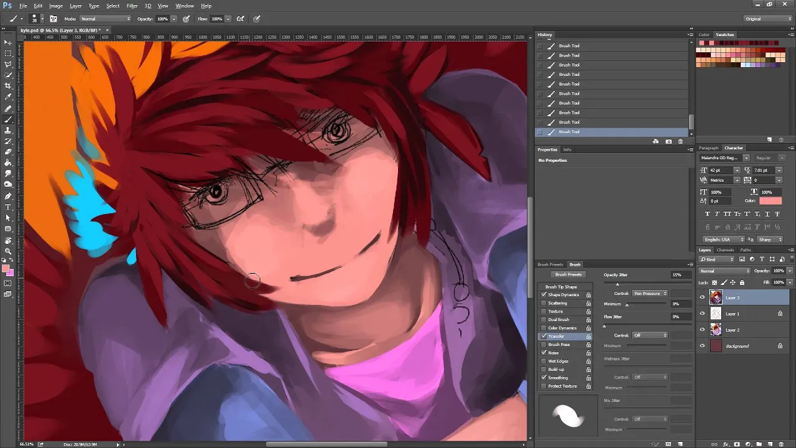Uncheck the Noise checkbox
This screenshot has width=796, height=448.
(544, 353)
